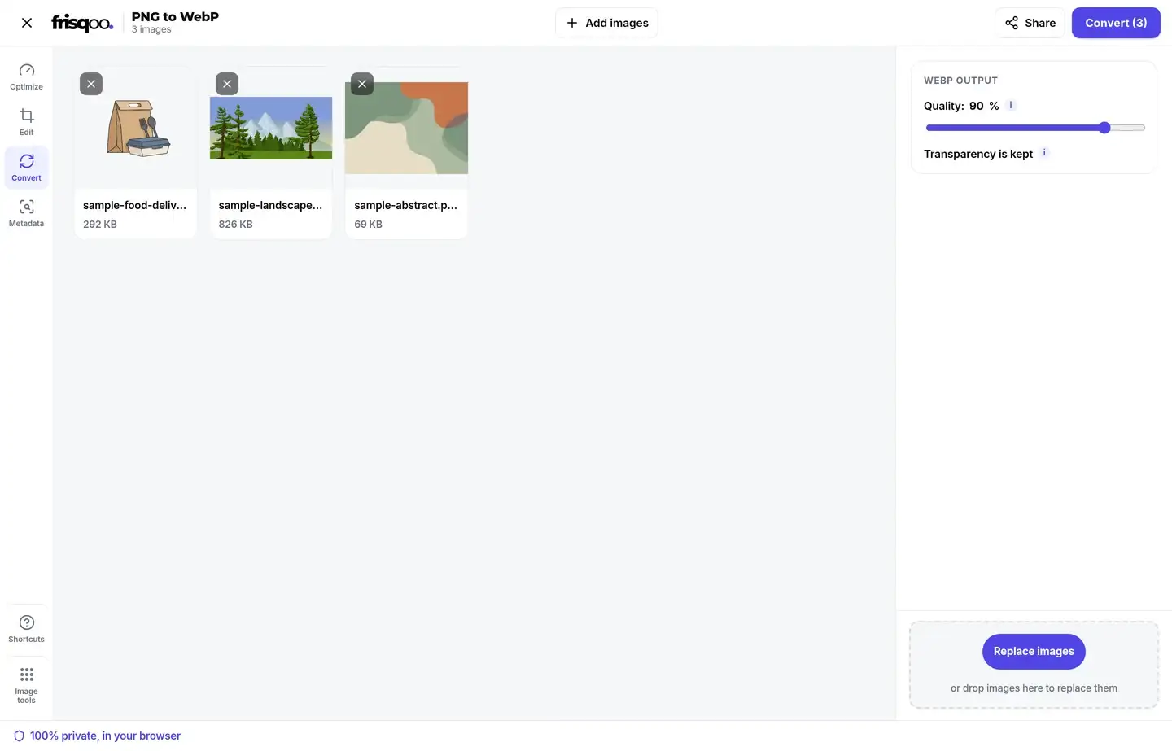Click the frisqoo logo
The height and width of the screenshot is (751, 1172).
82,23
